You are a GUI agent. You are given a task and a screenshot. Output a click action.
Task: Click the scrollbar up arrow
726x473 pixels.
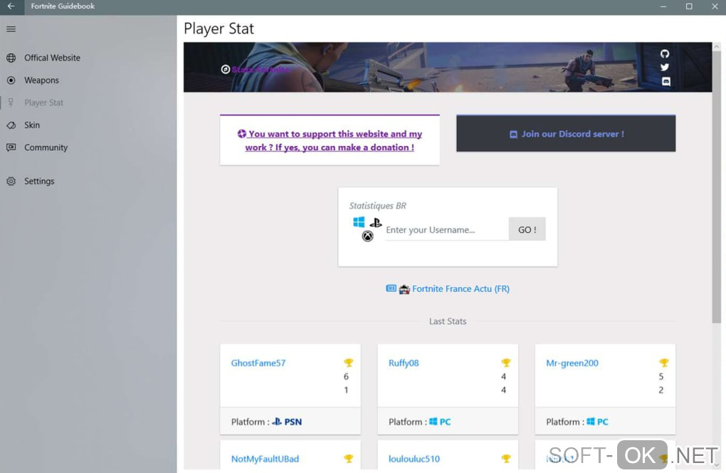(x=717, y=47)
